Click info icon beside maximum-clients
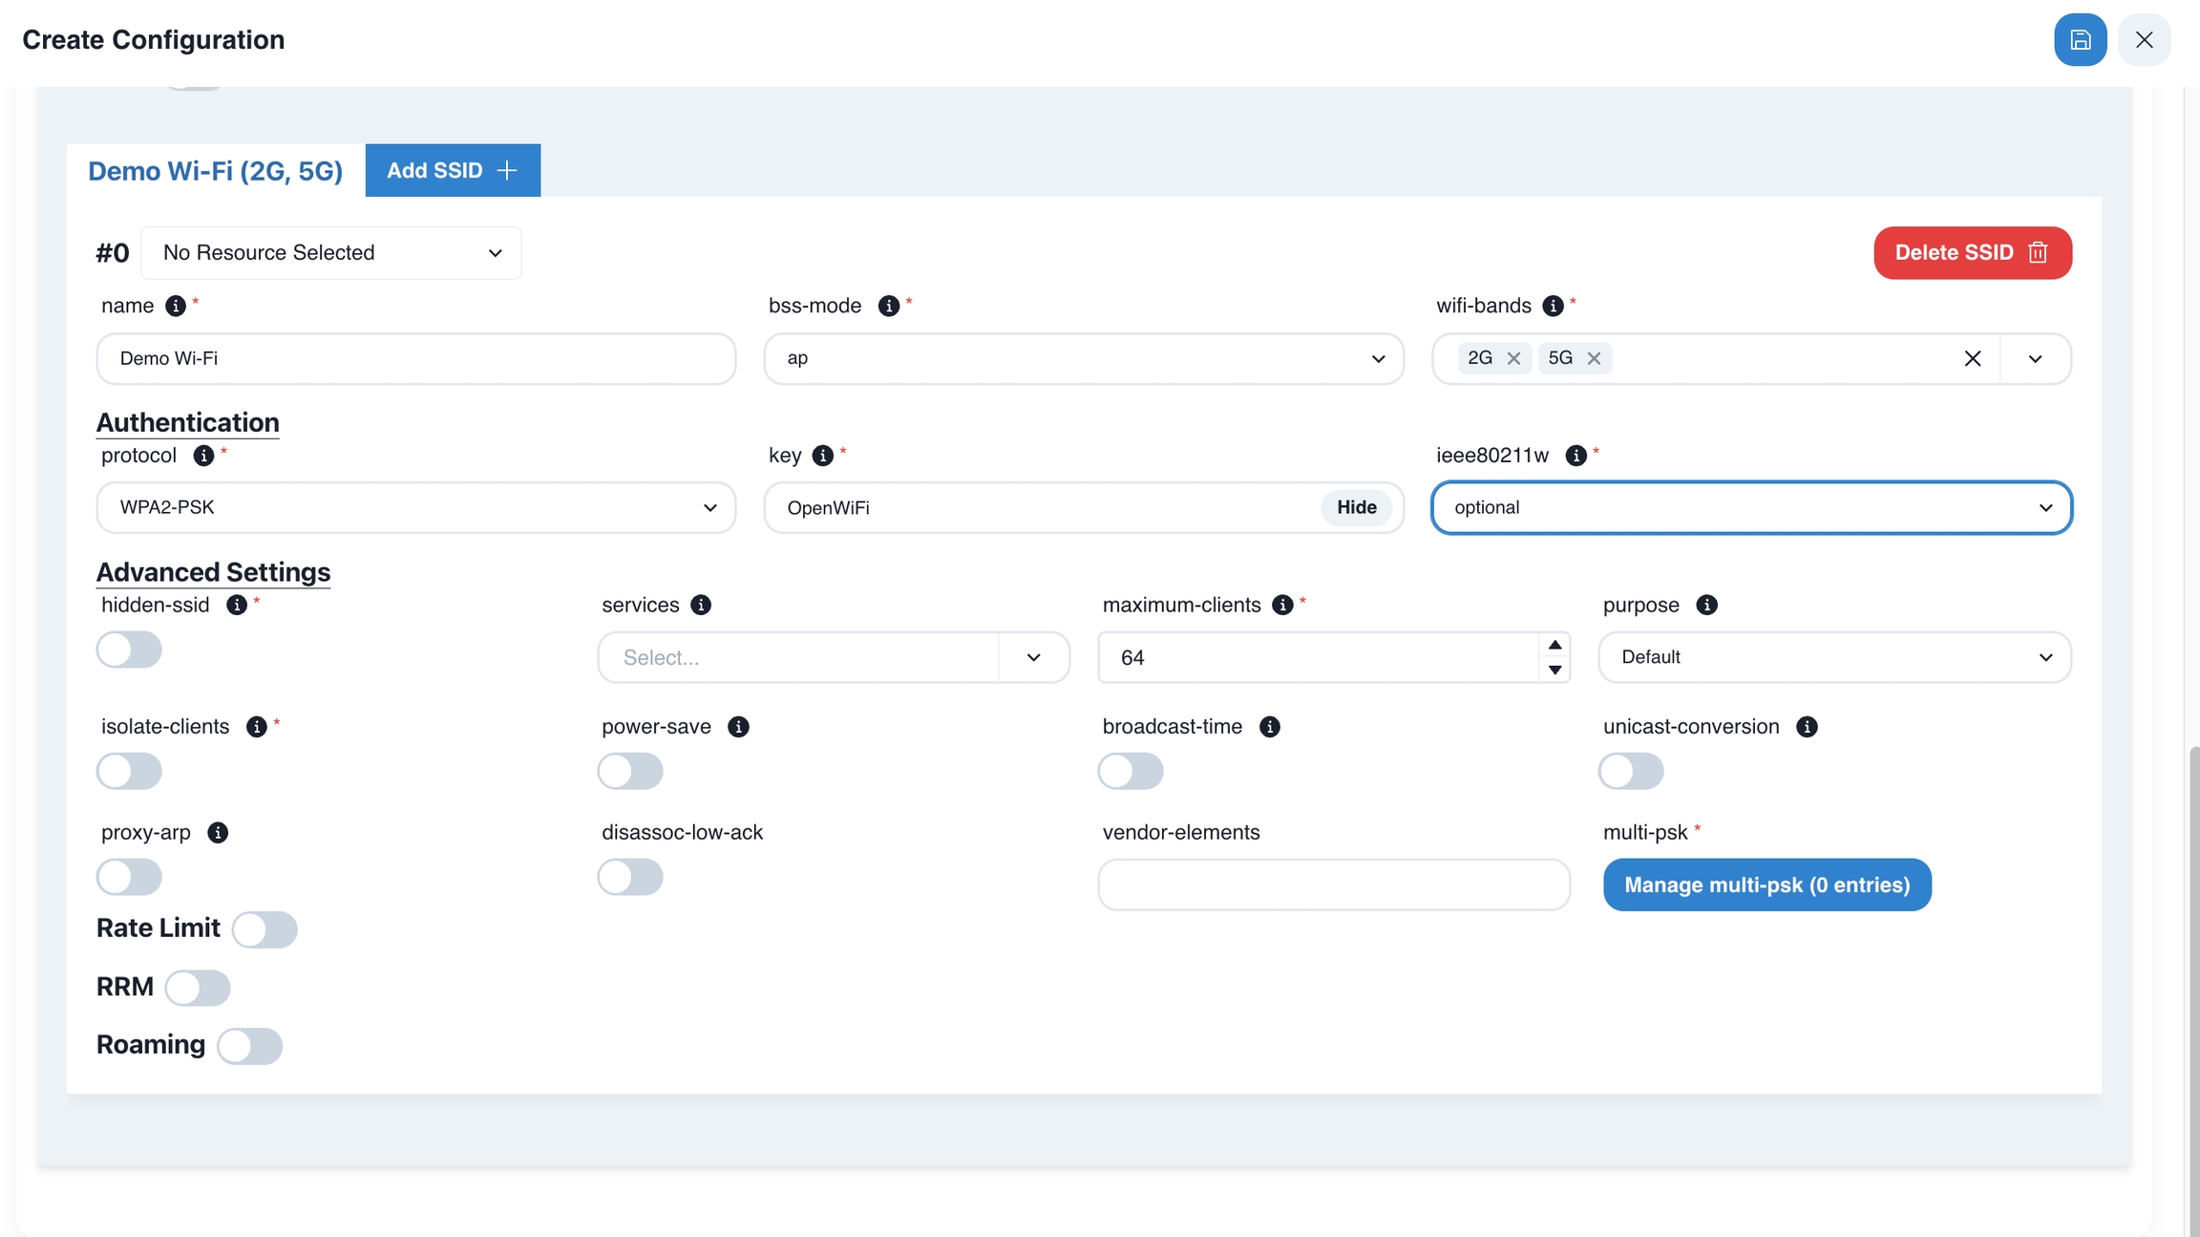 [x=1282, y=605]
